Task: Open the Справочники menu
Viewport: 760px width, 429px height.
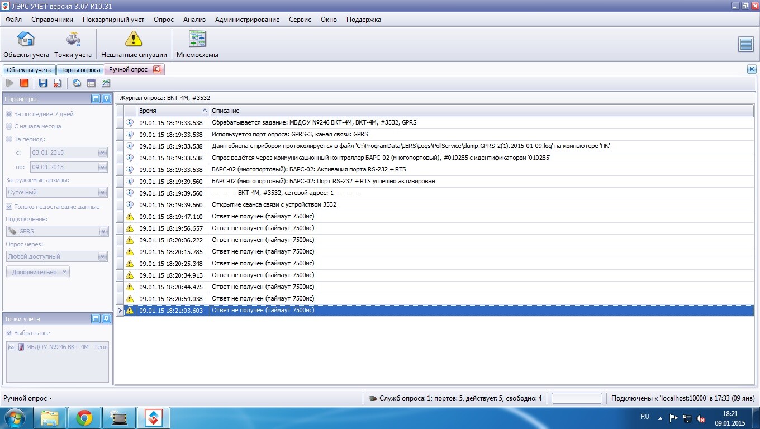Action: coord(53,20)
